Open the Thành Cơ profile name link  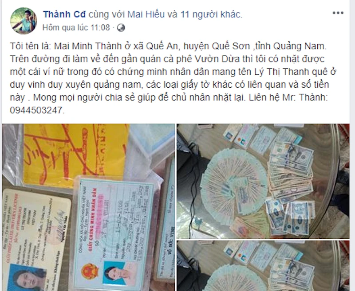pyautogui.click(x=64, y=15)
